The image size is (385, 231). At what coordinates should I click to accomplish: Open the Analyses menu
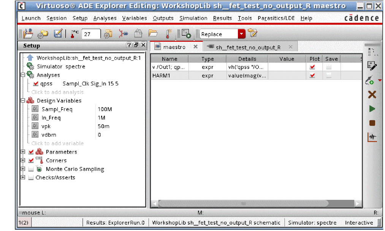tap(105, 18)
